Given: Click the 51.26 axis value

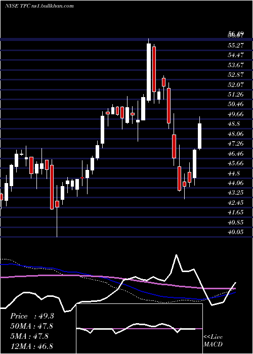Looking at the screenshot, I should point(236,95).
